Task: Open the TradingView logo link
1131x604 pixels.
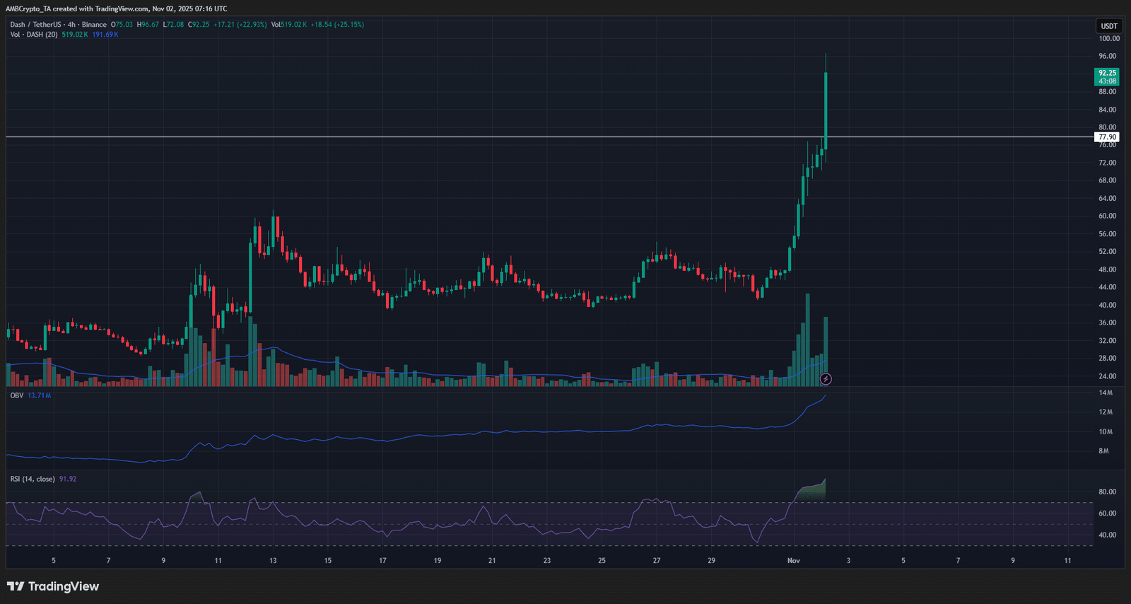Action: point(53,586)
